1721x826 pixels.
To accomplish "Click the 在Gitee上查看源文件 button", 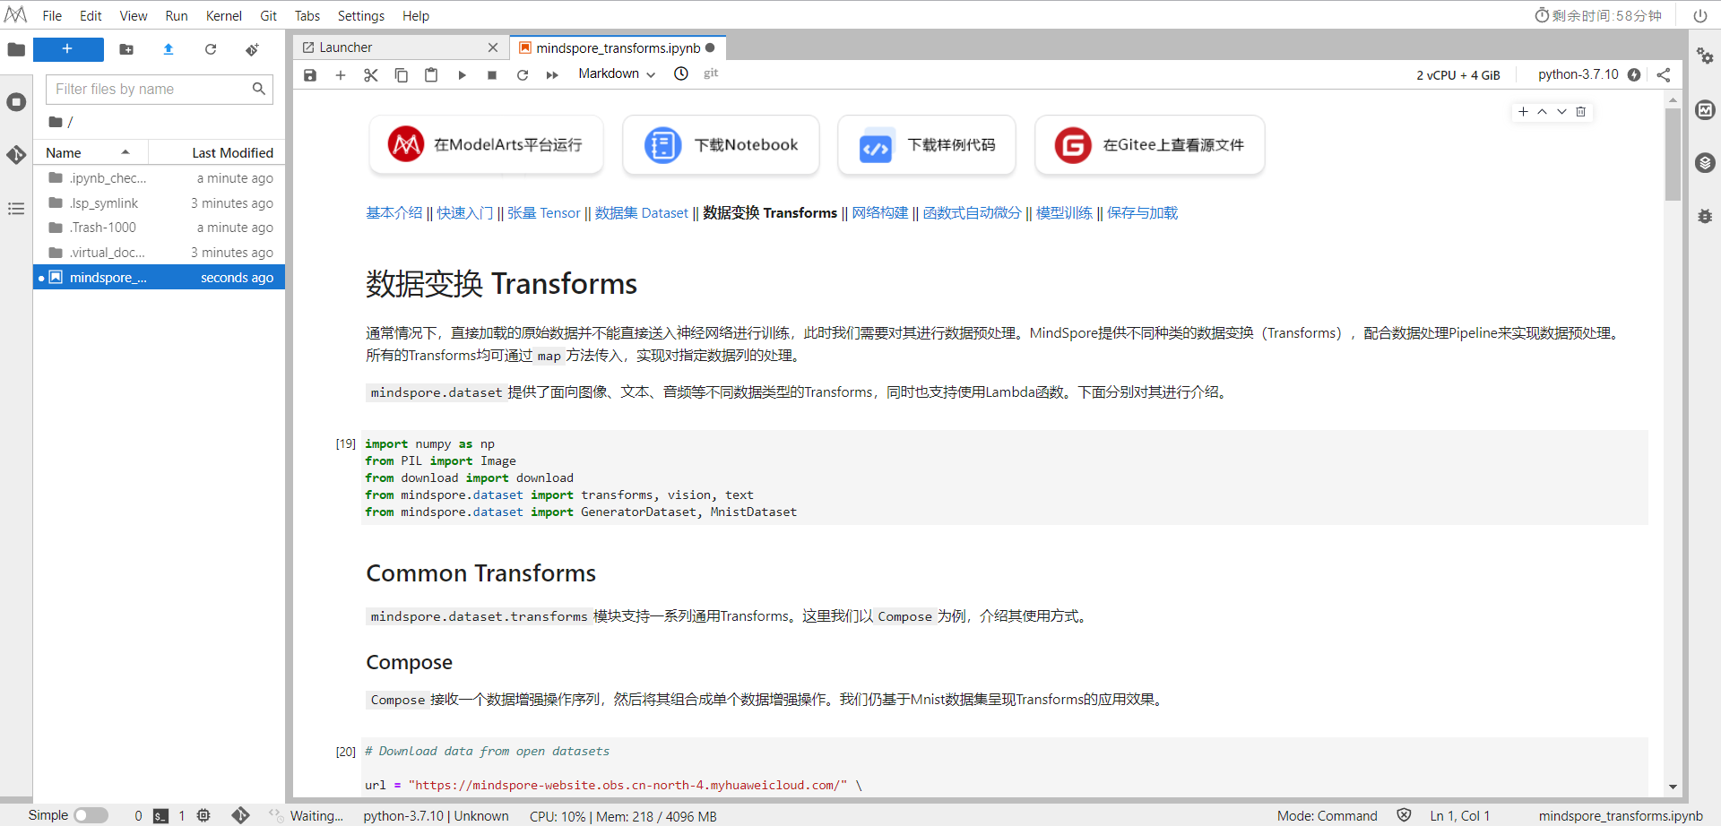I will [x=1149, y=145].
